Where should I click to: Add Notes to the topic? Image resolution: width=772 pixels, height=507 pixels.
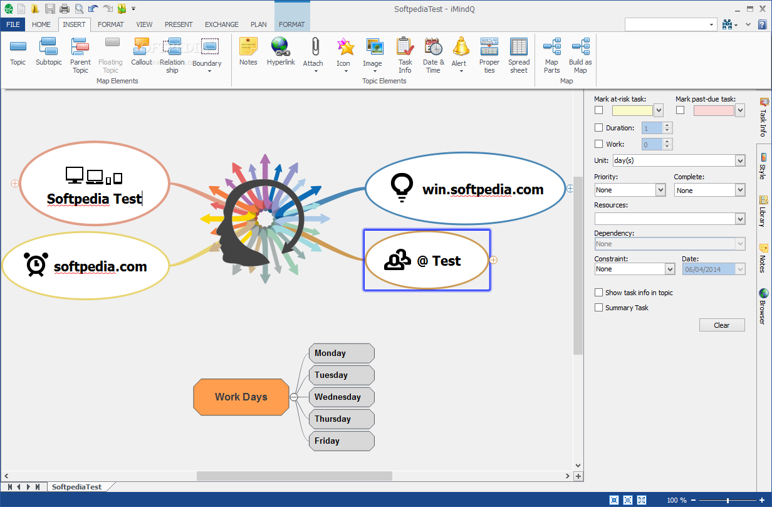click(x=248, y=52)
